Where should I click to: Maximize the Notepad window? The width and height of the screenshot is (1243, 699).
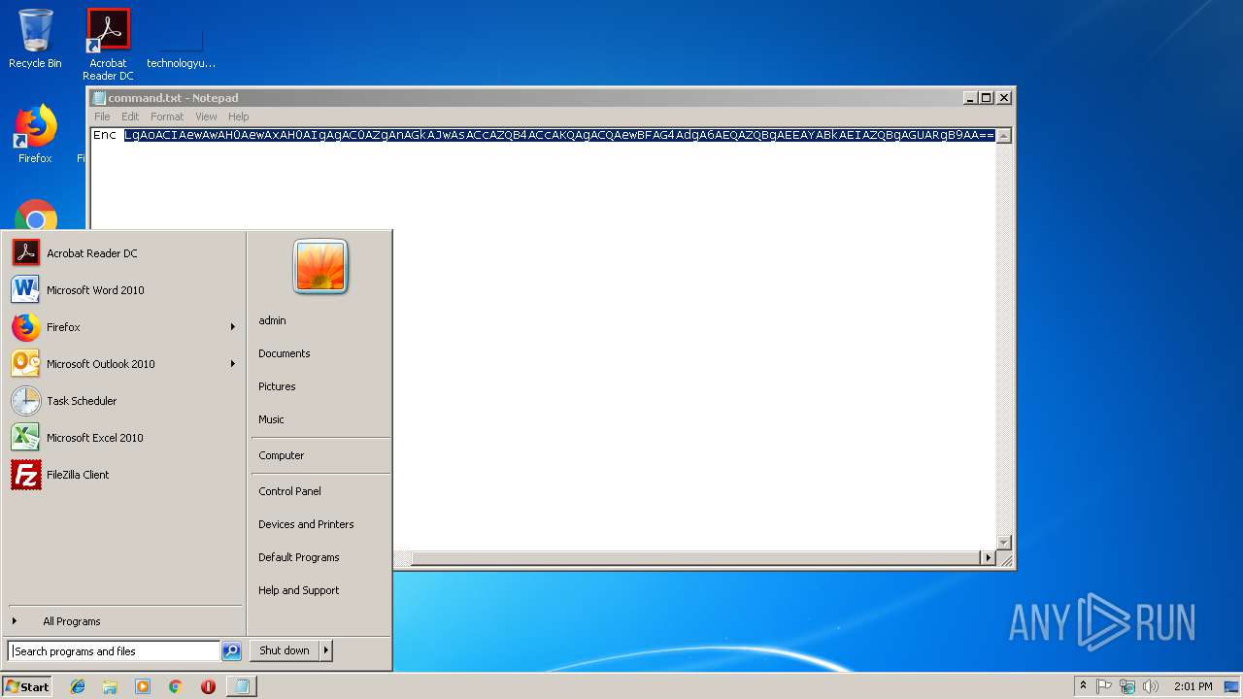point(987,98)
